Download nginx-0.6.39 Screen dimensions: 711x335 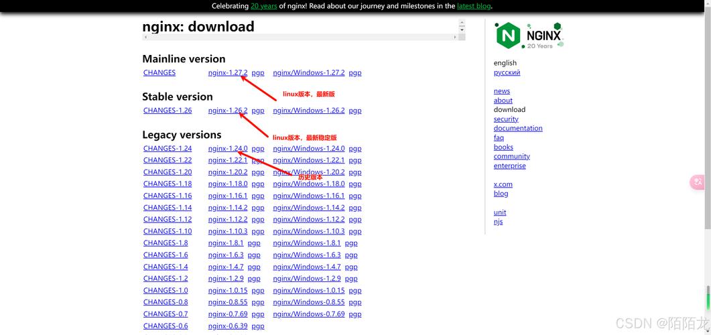click(x=228, y=326)
